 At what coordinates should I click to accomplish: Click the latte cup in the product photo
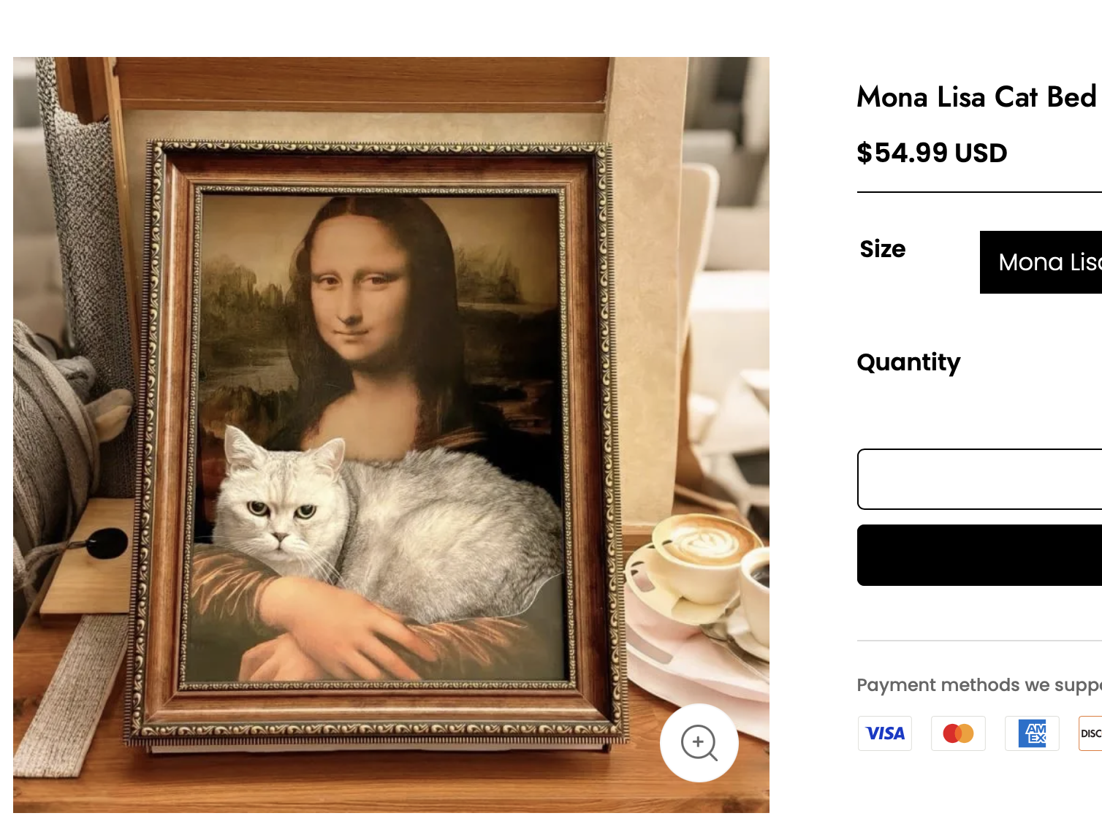[x=702, y=555]
